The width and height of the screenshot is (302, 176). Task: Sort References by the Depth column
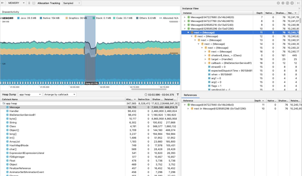259,100
